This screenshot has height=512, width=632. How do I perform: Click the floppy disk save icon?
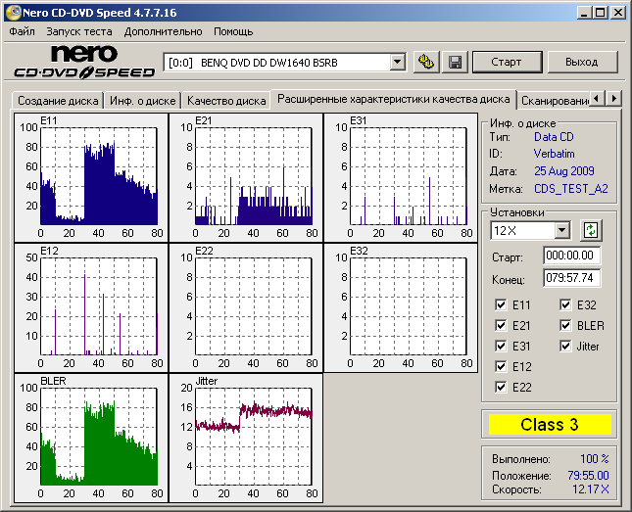coord(455,62)
